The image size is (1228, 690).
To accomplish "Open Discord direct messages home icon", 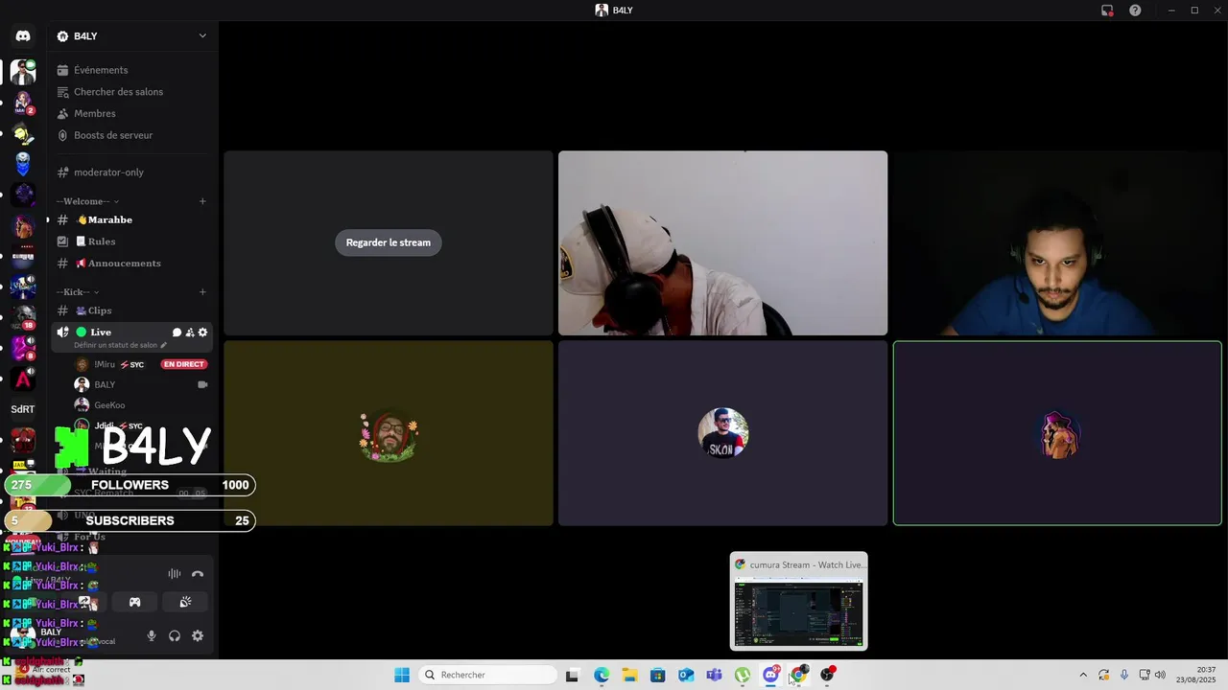I will tap(23, 35).
